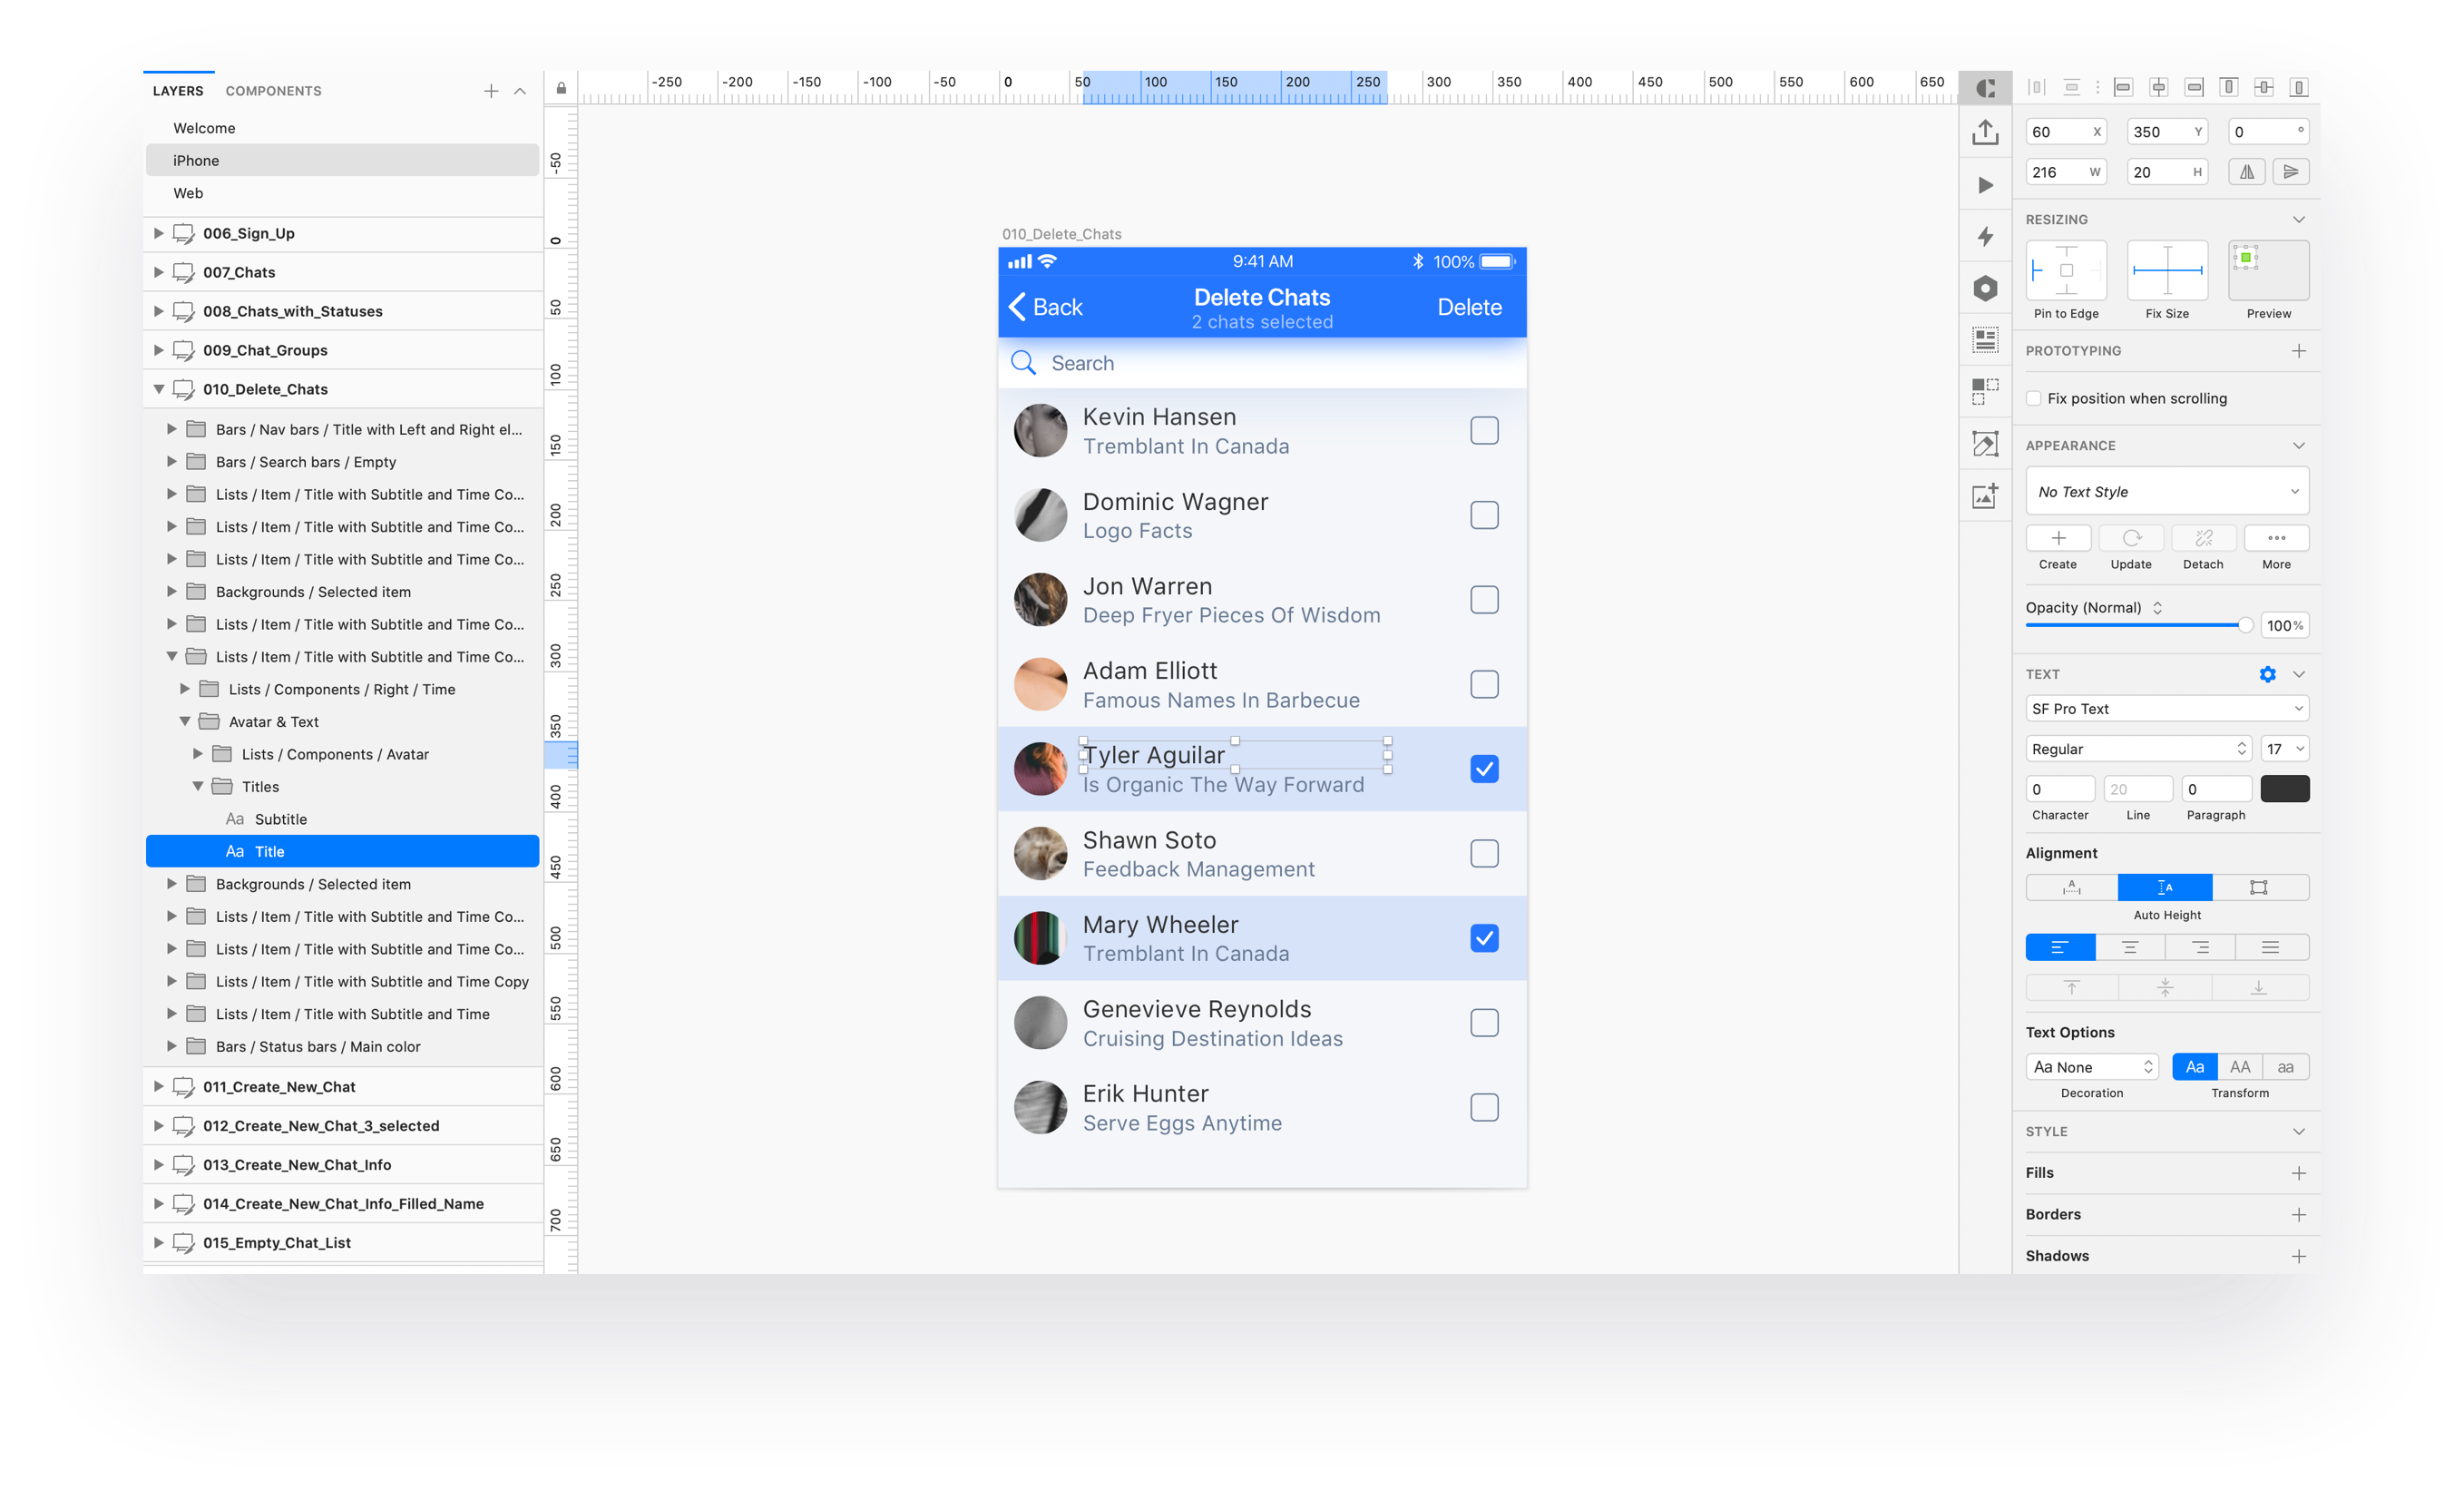Flip the selected layer vertically

point(2290,171)
